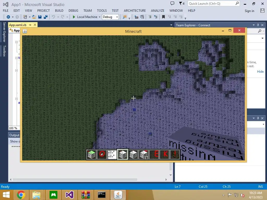Click the Navigate Backward toolbar arrow

pos(8,17)
